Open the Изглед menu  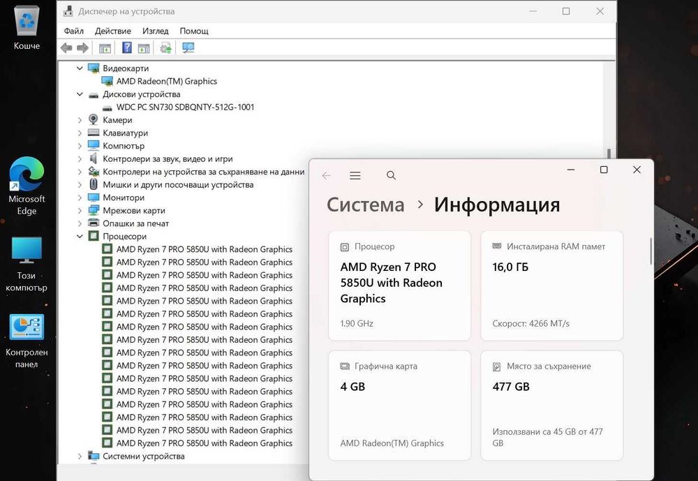coord(156,31)
